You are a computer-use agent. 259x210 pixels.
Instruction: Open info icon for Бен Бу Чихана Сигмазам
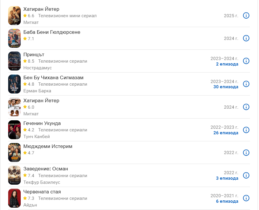point(246,84)
